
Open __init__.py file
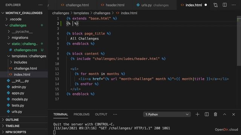pos(24,81)
